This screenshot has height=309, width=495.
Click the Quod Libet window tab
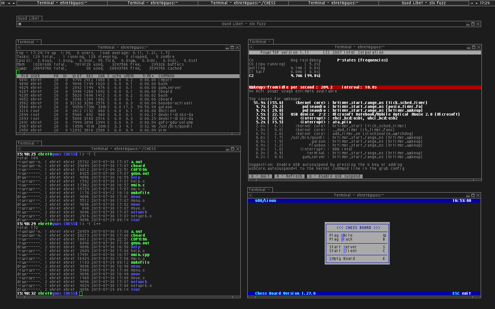(x=28, y=18)
